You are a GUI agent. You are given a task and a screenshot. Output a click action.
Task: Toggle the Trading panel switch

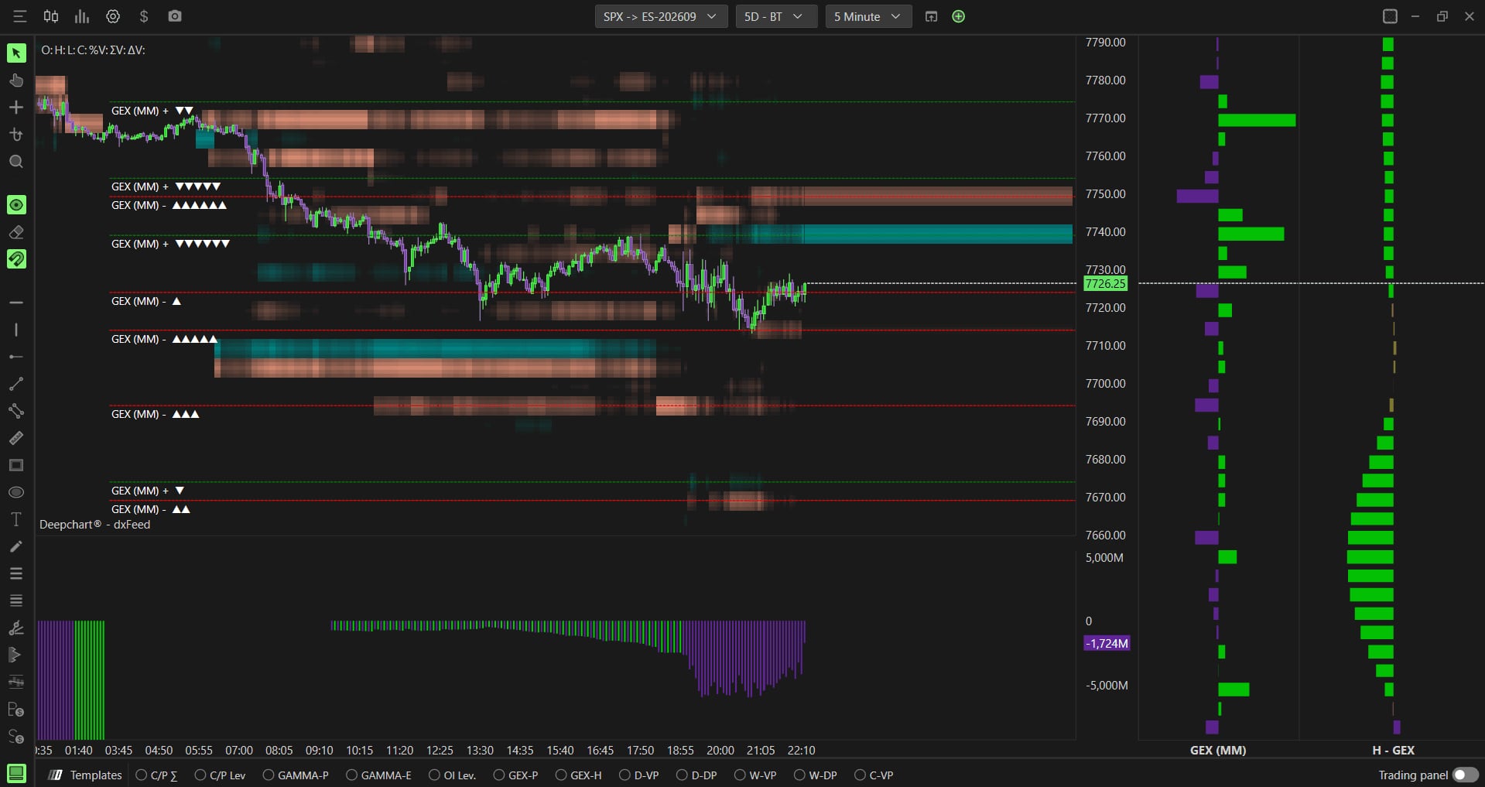(x=1465, y=775)
